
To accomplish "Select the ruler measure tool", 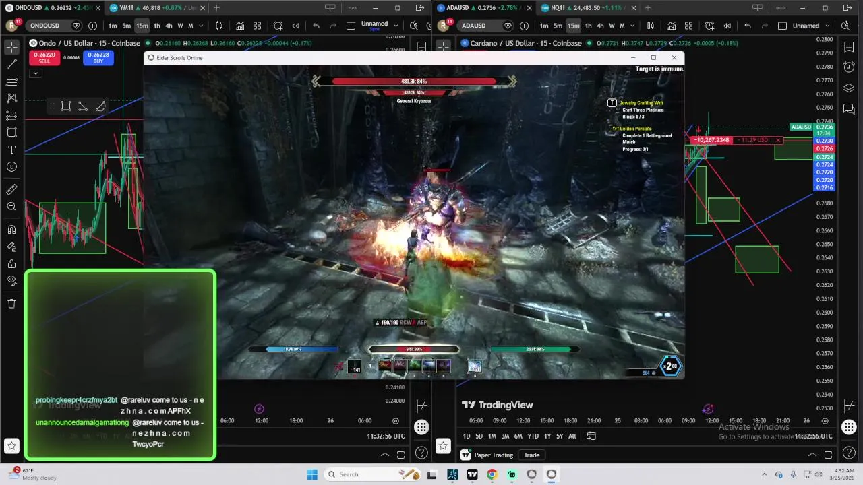I will coord(11,189).
